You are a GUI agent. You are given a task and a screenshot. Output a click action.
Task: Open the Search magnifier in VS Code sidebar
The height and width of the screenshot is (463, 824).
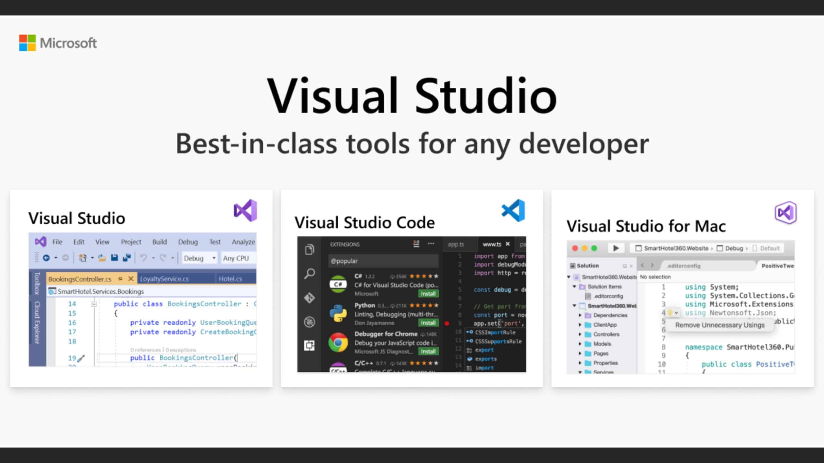pos(310,274)
